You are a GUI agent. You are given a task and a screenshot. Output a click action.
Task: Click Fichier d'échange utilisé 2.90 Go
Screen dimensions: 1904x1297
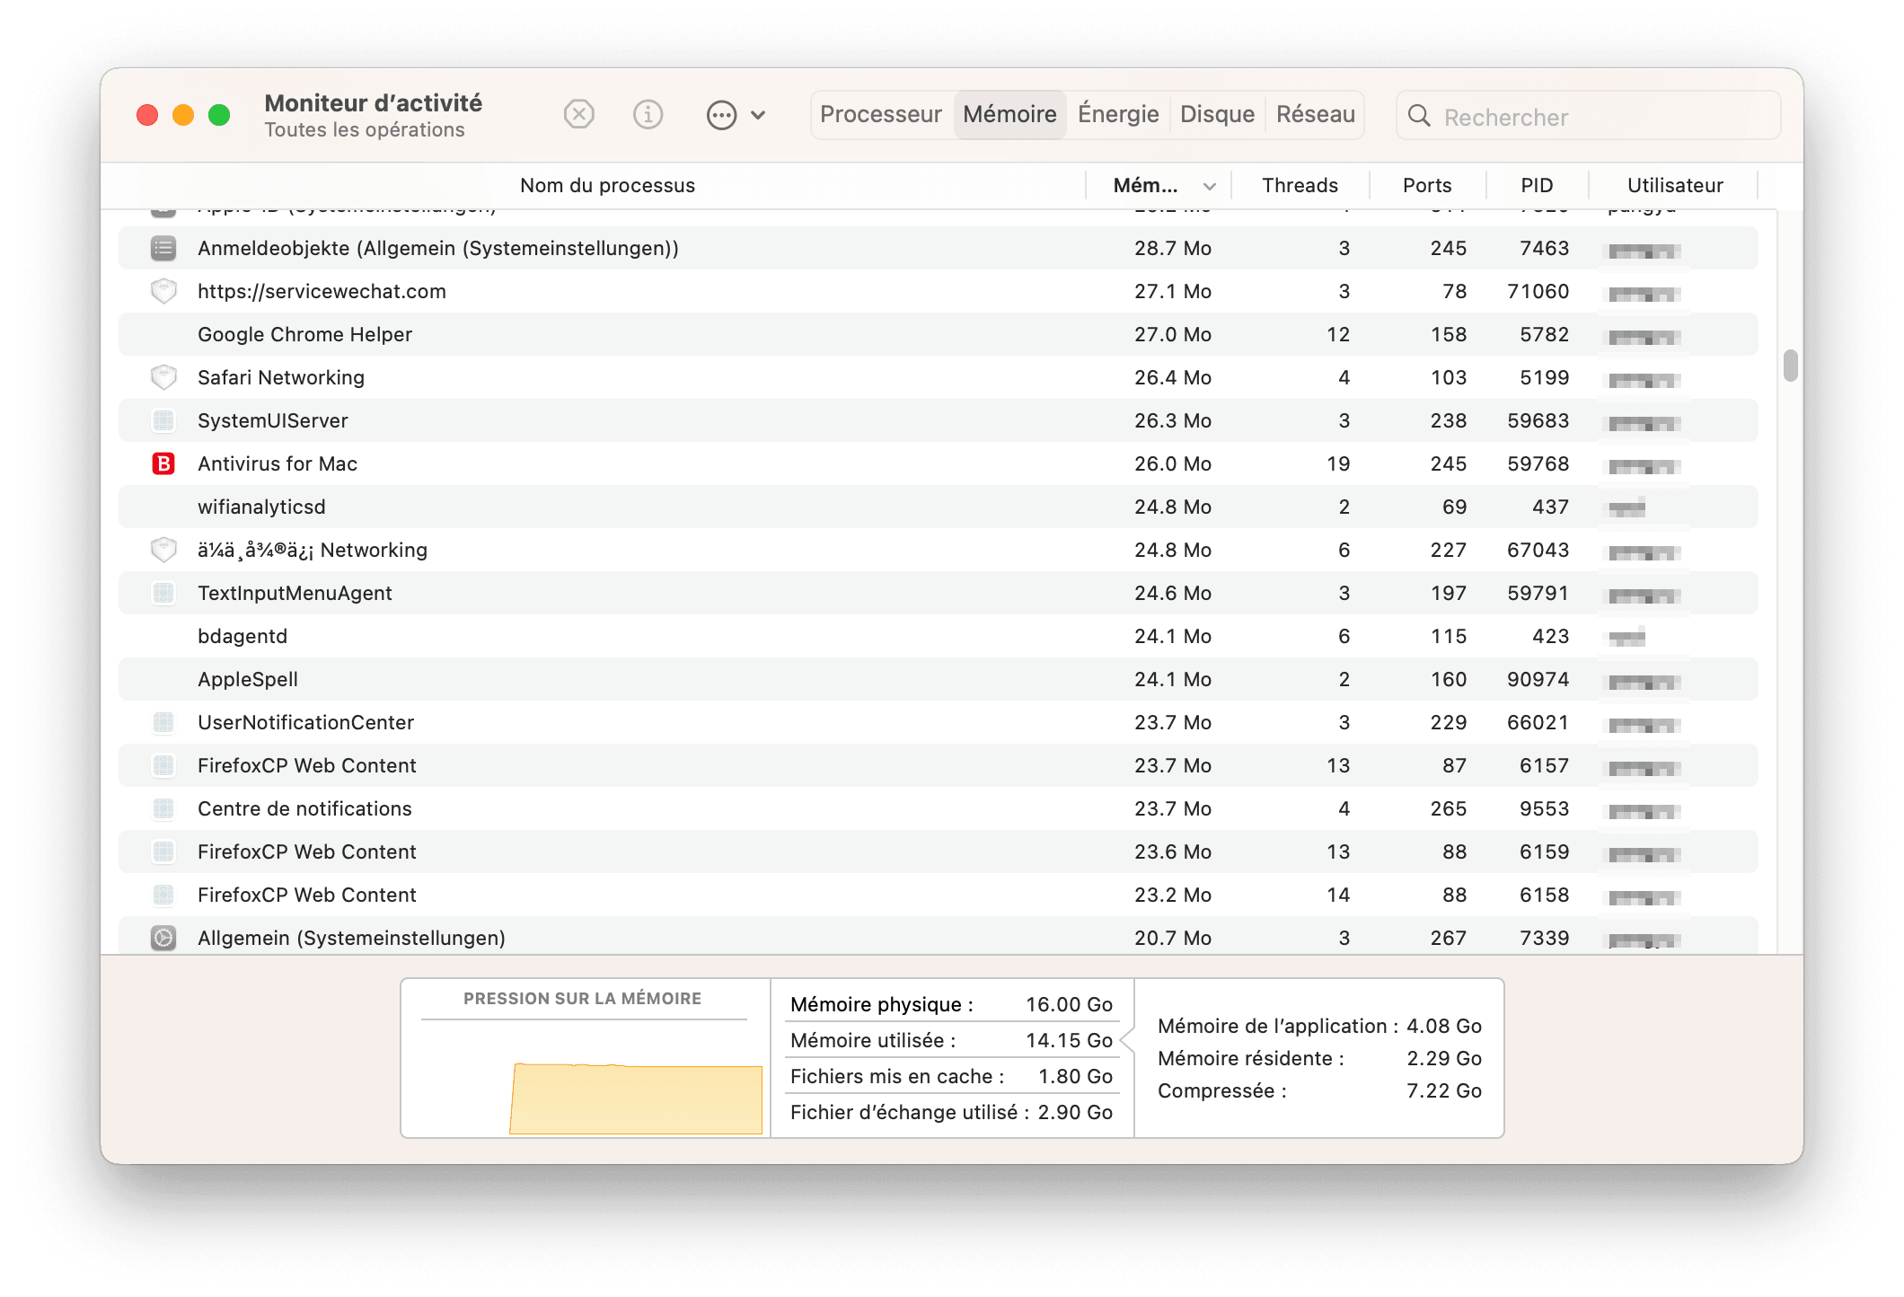pyautogui.click(x=1075, y=1112)
